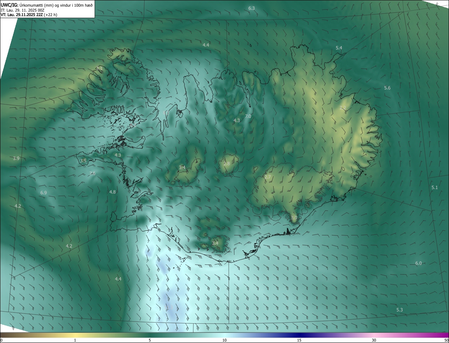The width and height of the screenshot is (449, 343).
Task: Click the 3.5 value on the map
Action: pyautogui.click(x=83, y=161)
